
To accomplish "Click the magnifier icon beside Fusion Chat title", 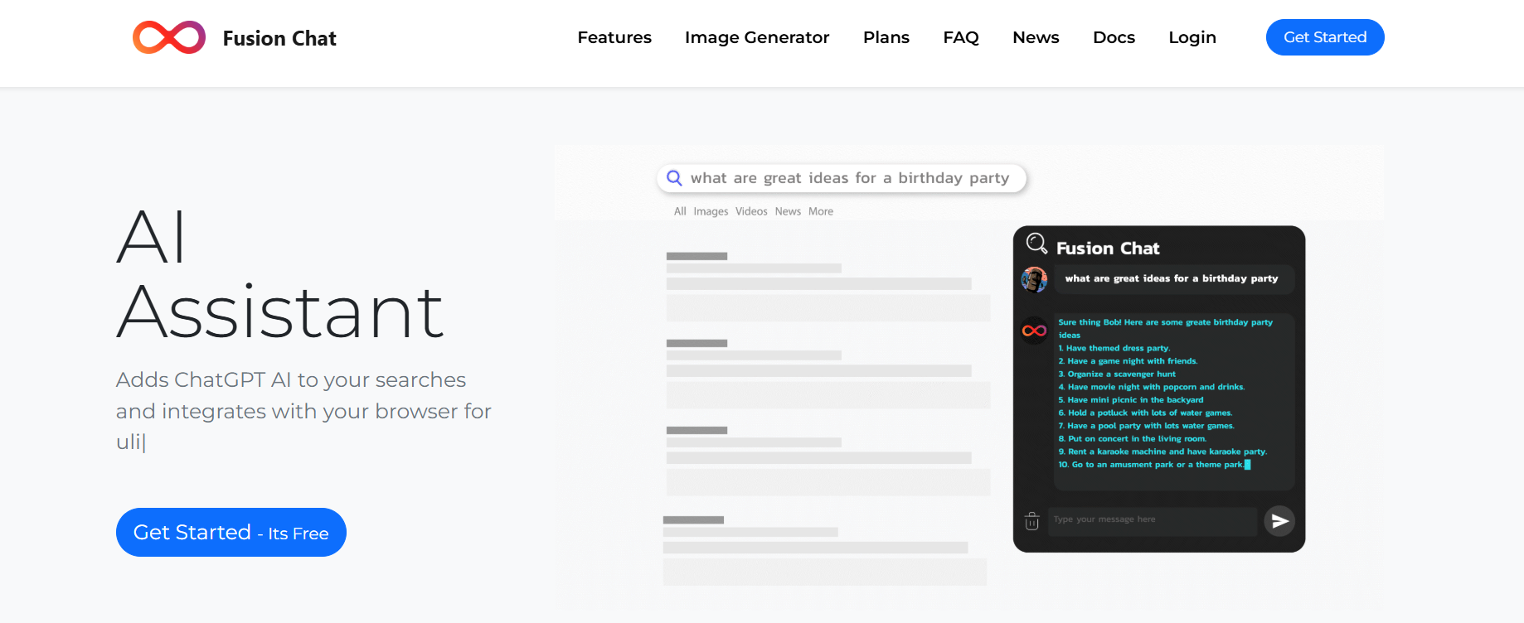I will [x=1036, y=244].
